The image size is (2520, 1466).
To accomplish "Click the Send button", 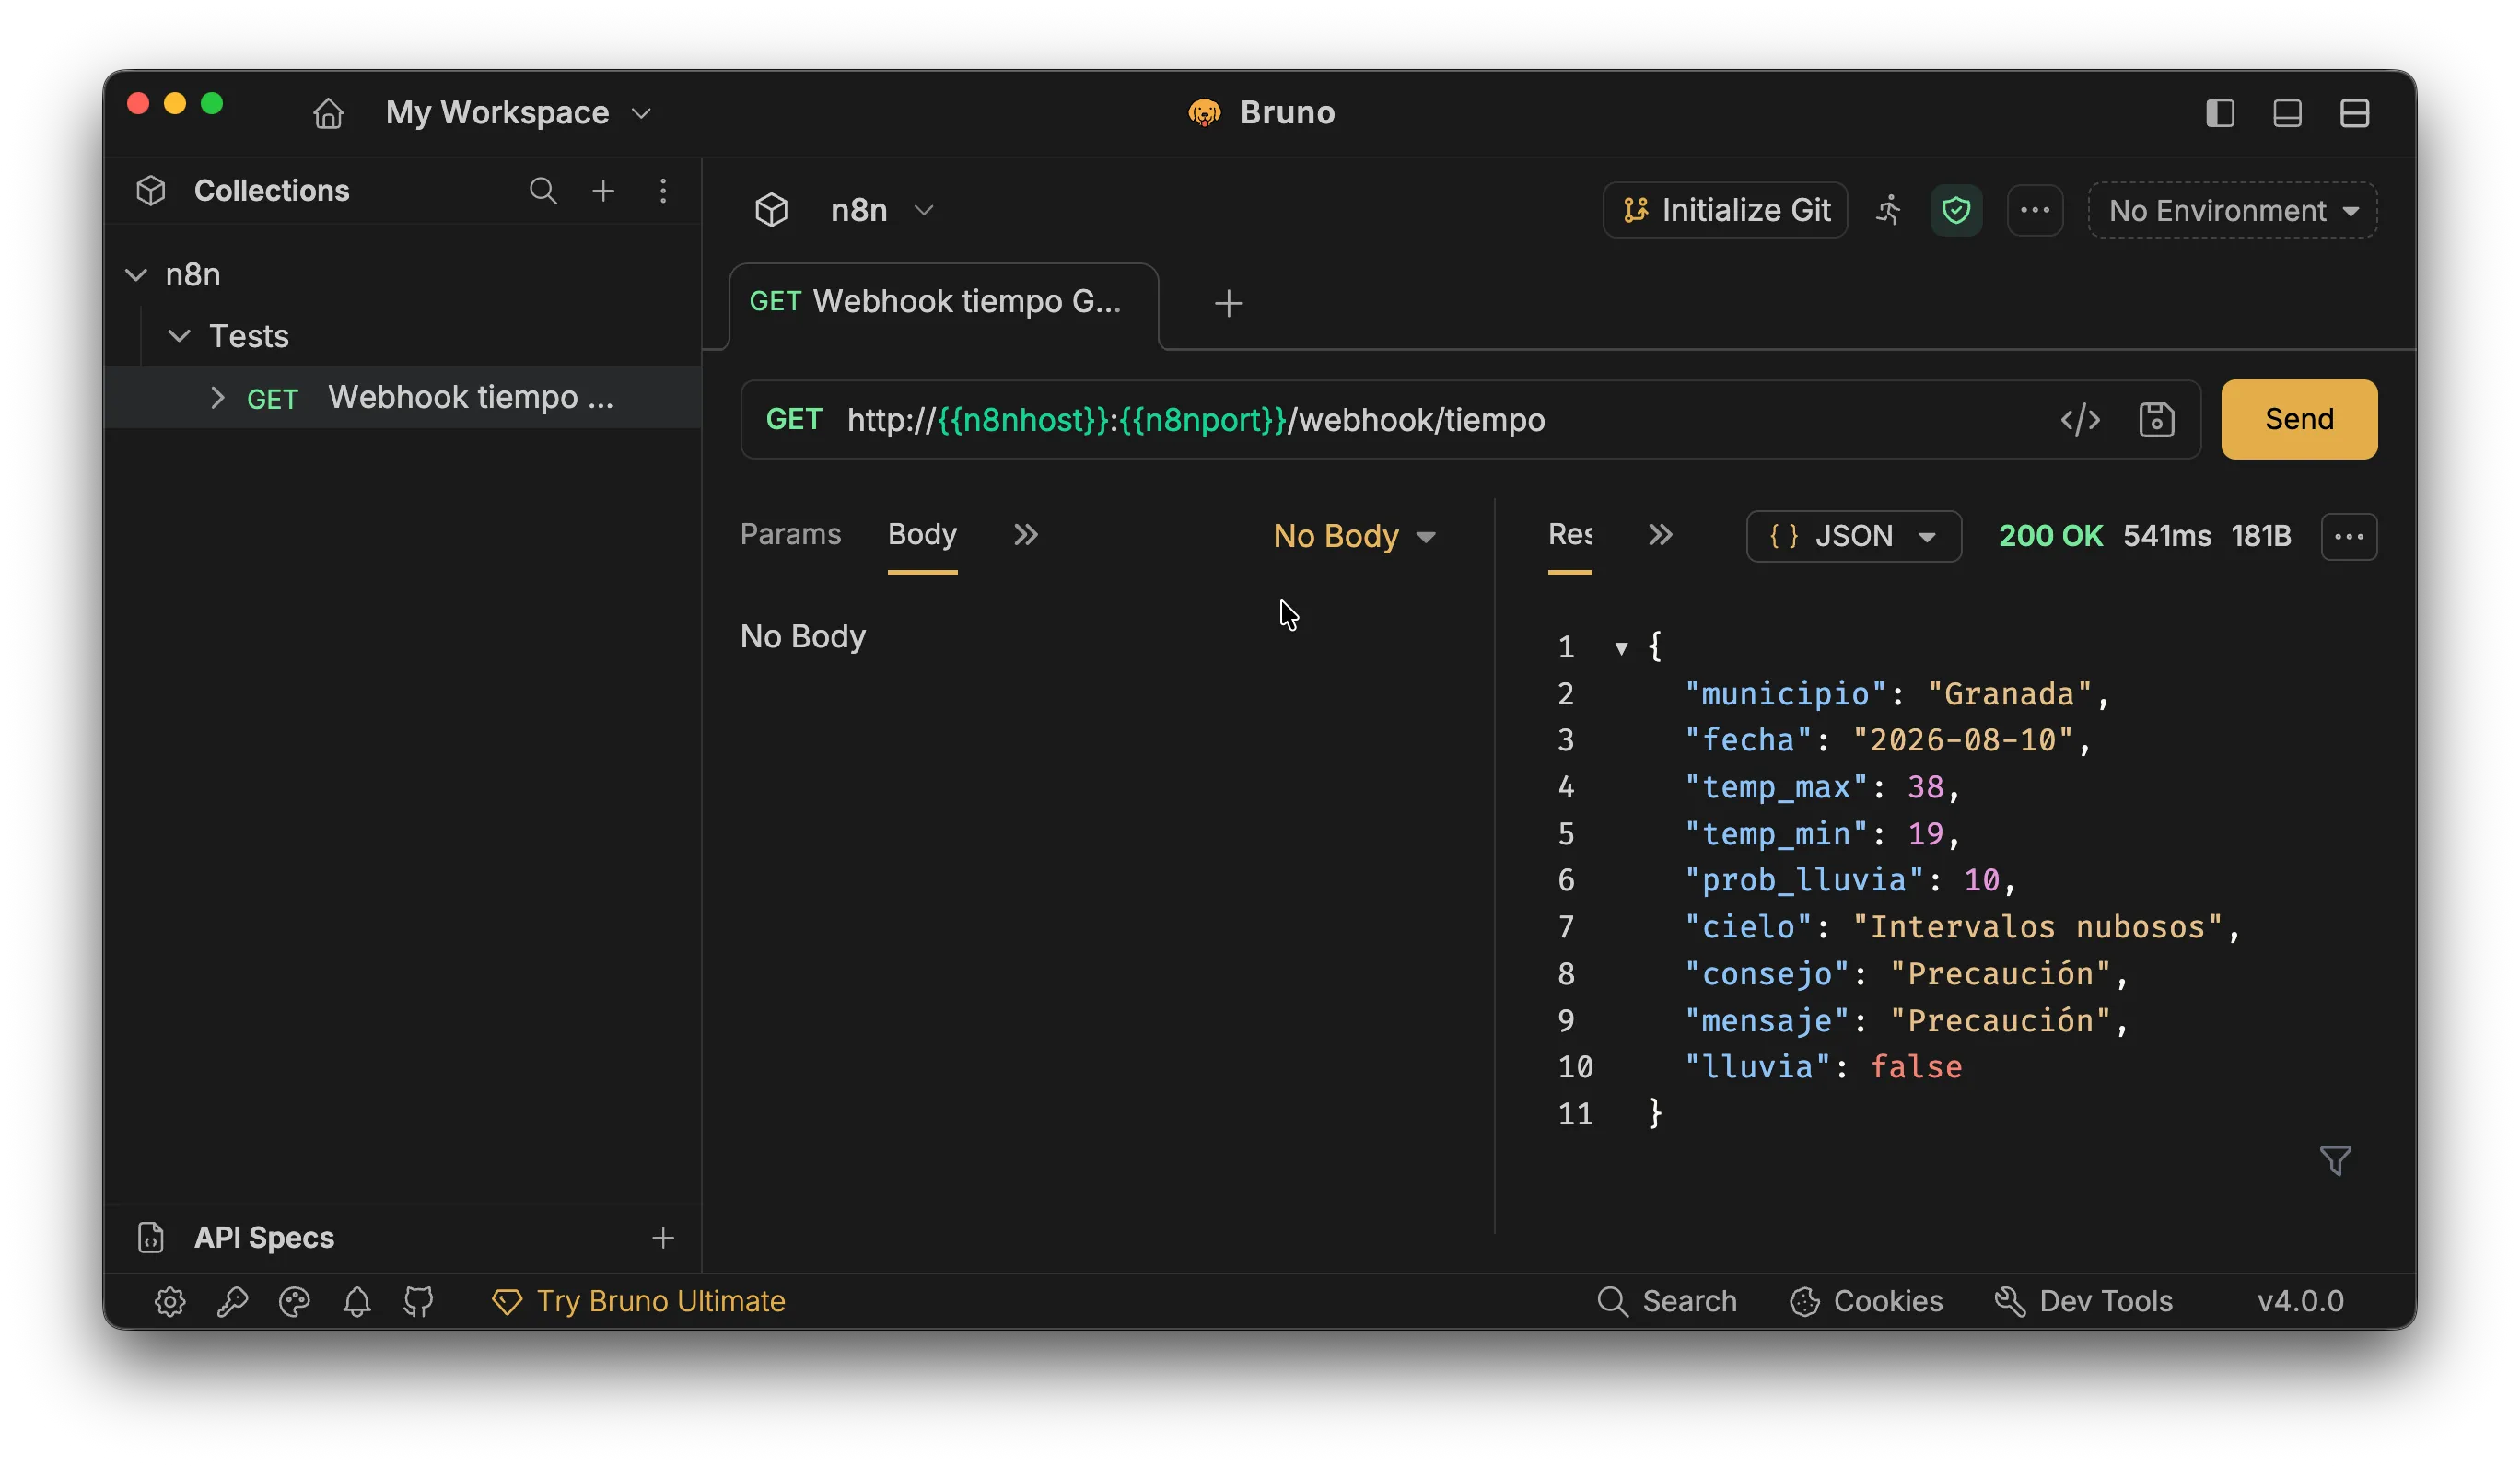I will point(2299,419).
